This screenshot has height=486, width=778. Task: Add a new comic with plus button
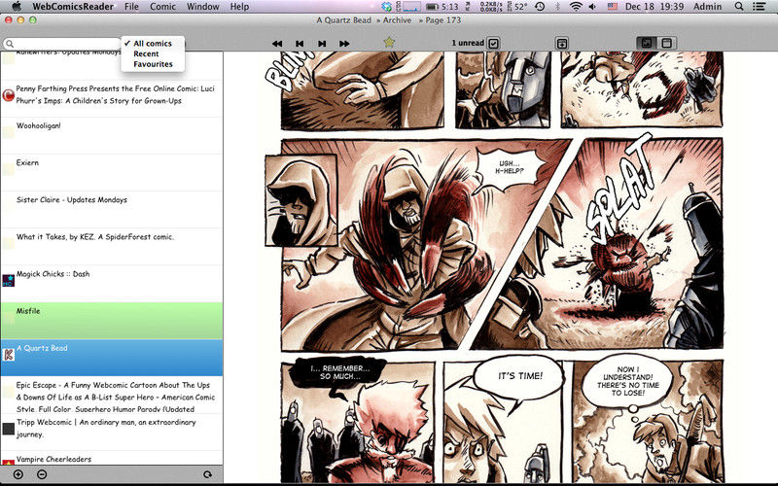point(18,474)
